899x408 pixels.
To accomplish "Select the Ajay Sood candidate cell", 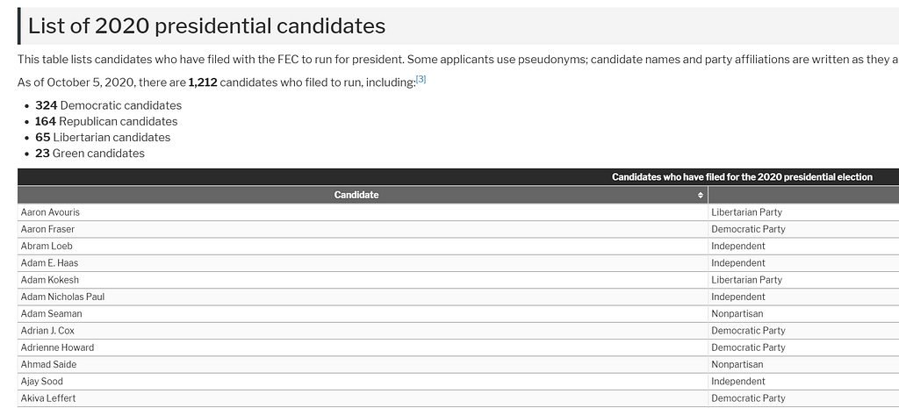I will [363, 381].
